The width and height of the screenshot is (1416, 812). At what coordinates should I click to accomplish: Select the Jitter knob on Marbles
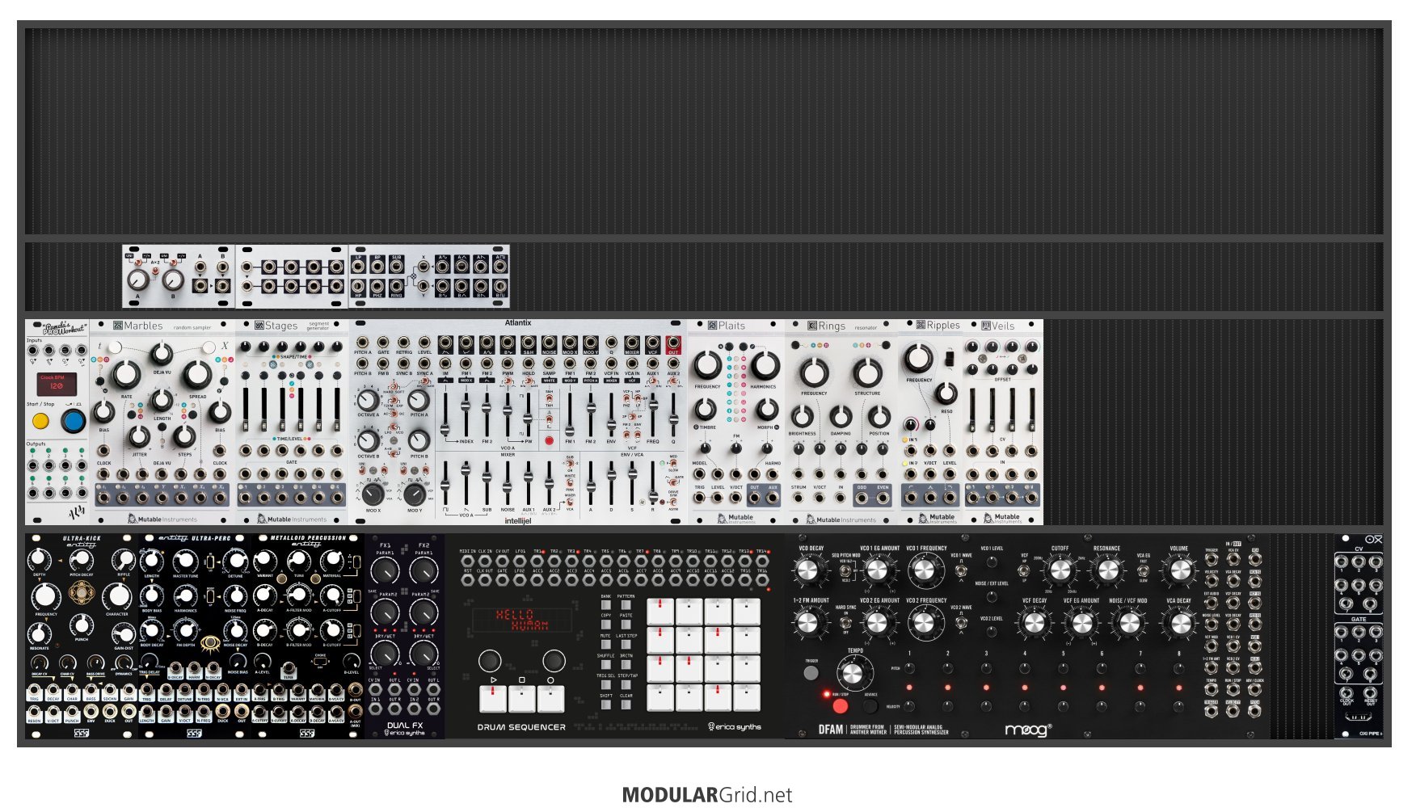(139, 437)
